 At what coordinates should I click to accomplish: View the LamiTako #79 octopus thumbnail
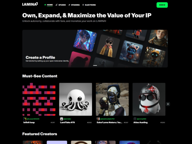tap(75, 99)
